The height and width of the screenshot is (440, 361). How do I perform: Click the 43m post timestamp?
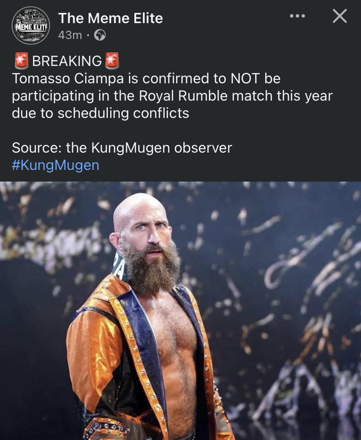(70, 35)
